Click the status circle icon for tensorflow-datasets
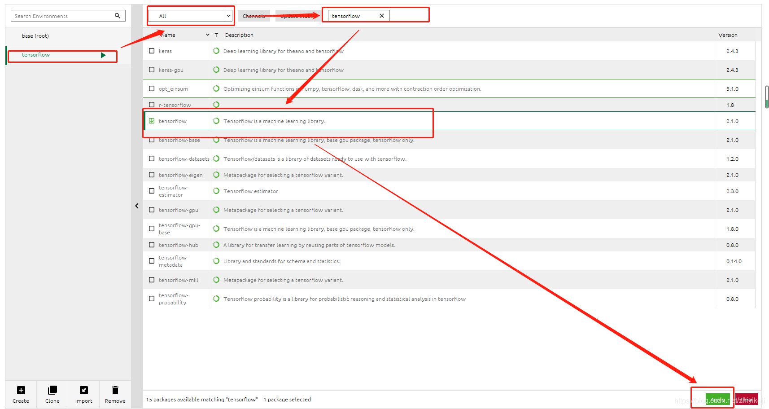The width and height of the screenshot is (769, 409). point(216,158)
